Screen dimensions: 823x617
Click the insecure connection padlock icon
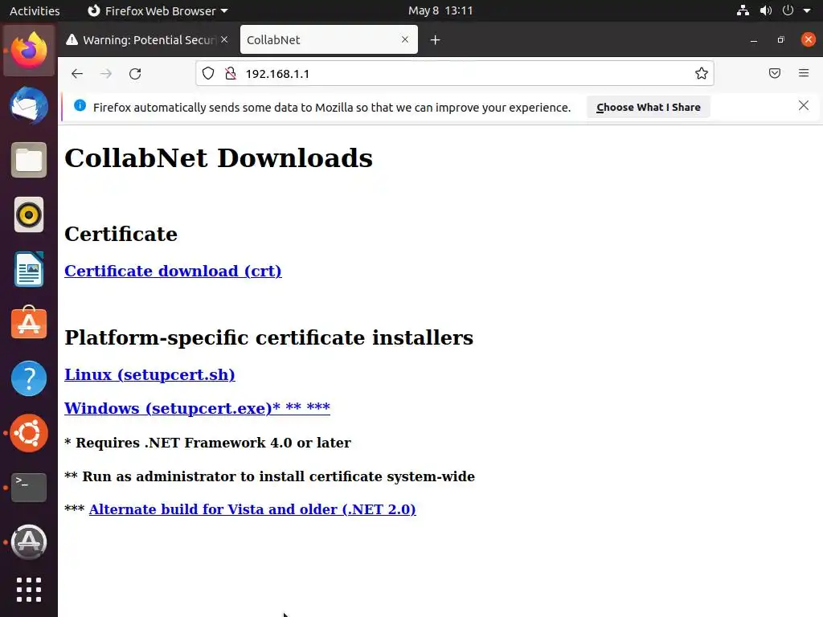(x=231, y=73)
